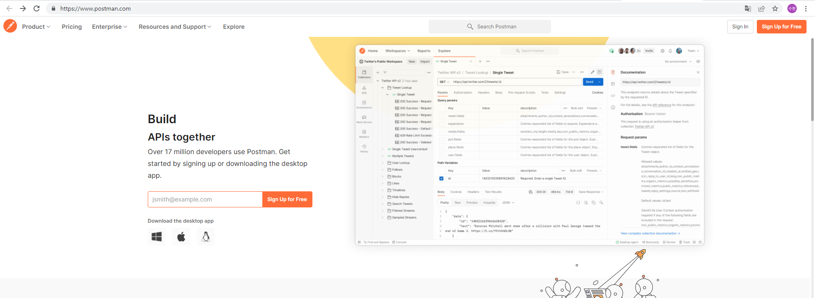Click the magnifier icon in Search Postman
Viewport: 815px width, 298px height.
470,27
